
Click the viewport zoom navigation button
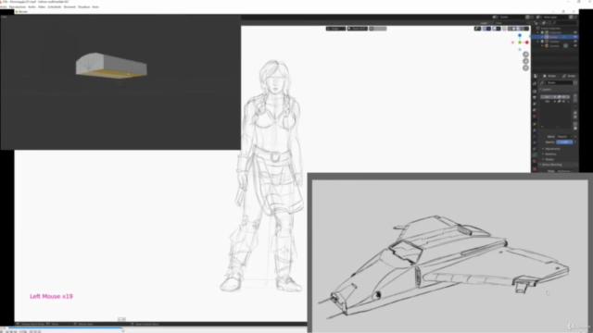coord(525,55)
